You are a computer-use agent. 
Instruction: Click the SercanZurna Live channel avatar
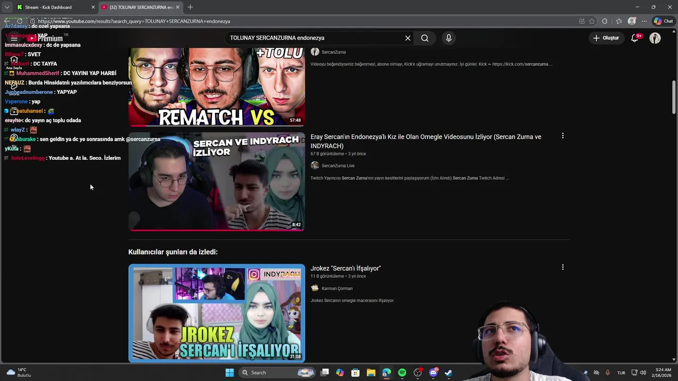[315, 166]
